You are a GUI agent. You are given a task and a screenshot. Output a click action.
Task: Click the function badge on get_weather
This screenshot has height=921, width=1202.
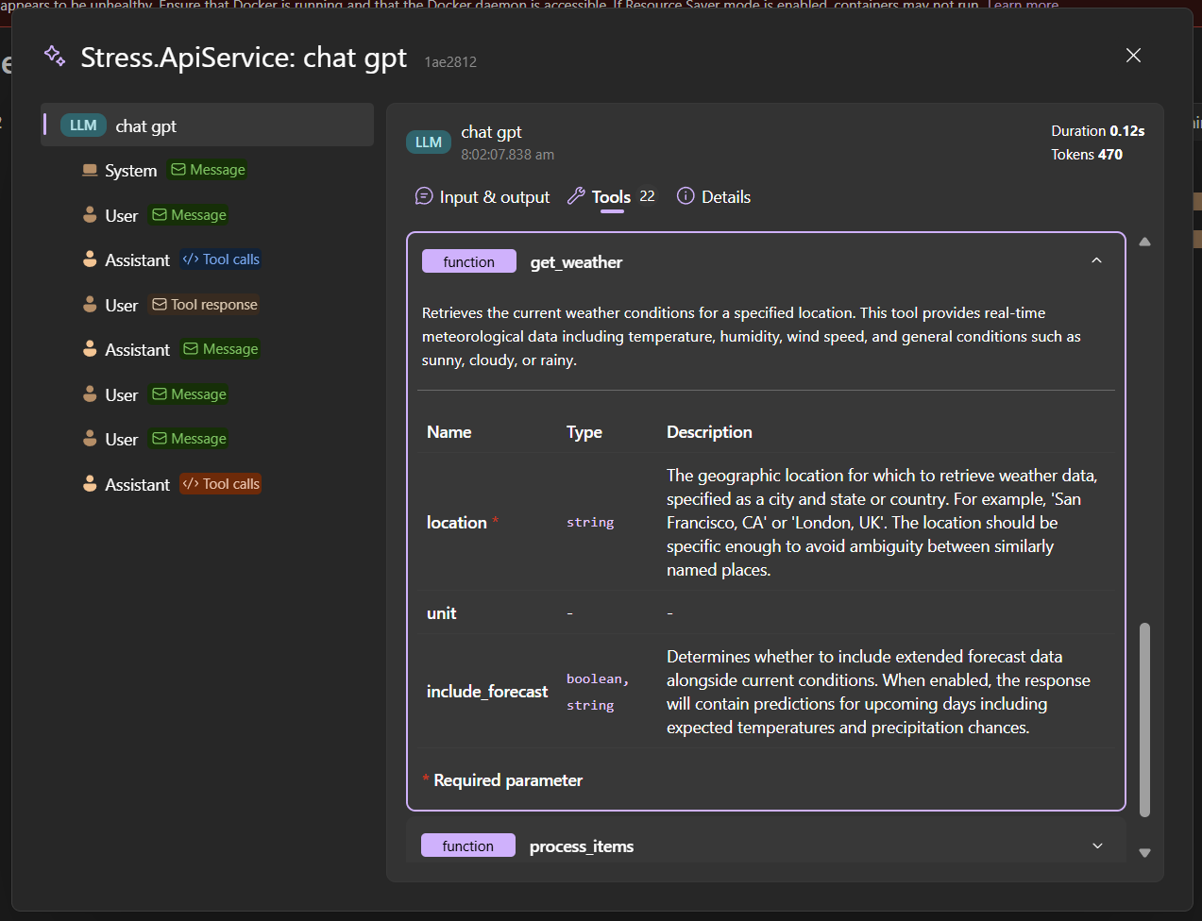click(468, 261)
